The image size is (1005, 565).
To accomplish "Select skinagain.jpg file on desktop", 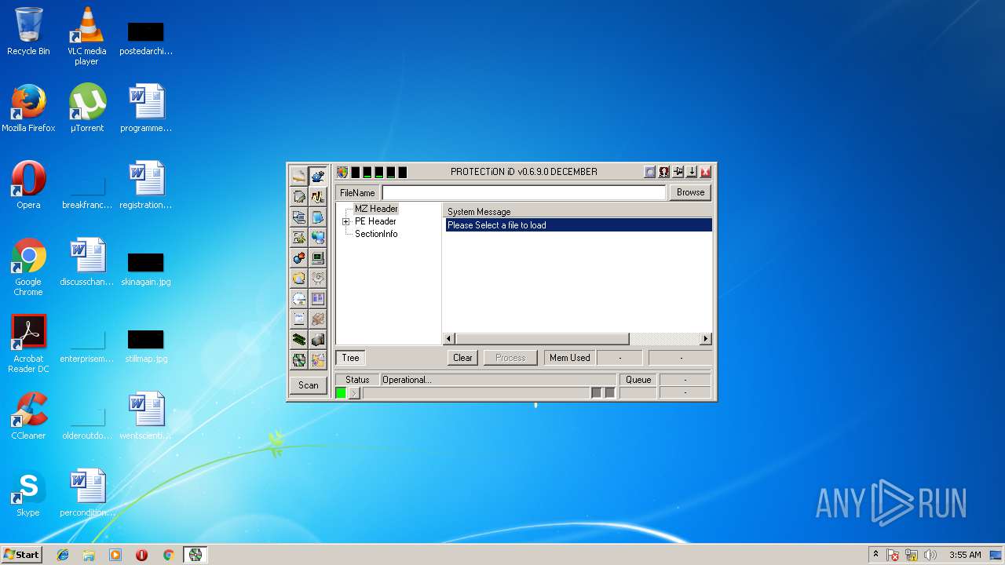I will [145, 269].
